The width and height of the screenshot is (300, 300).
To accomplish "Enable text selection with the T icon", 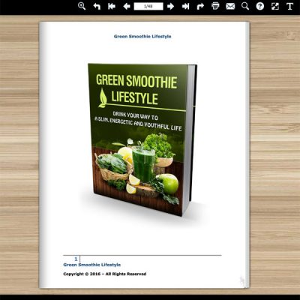I will pyautogui.click(x=289, y=6).
